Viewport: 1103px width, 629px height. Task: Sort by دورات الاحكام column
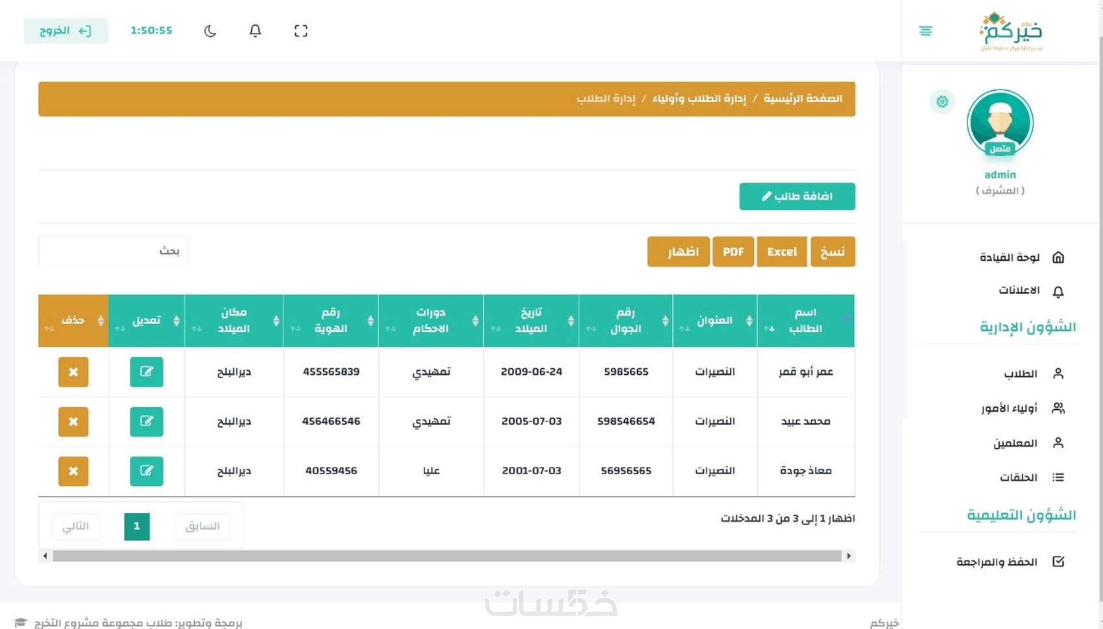431,320
